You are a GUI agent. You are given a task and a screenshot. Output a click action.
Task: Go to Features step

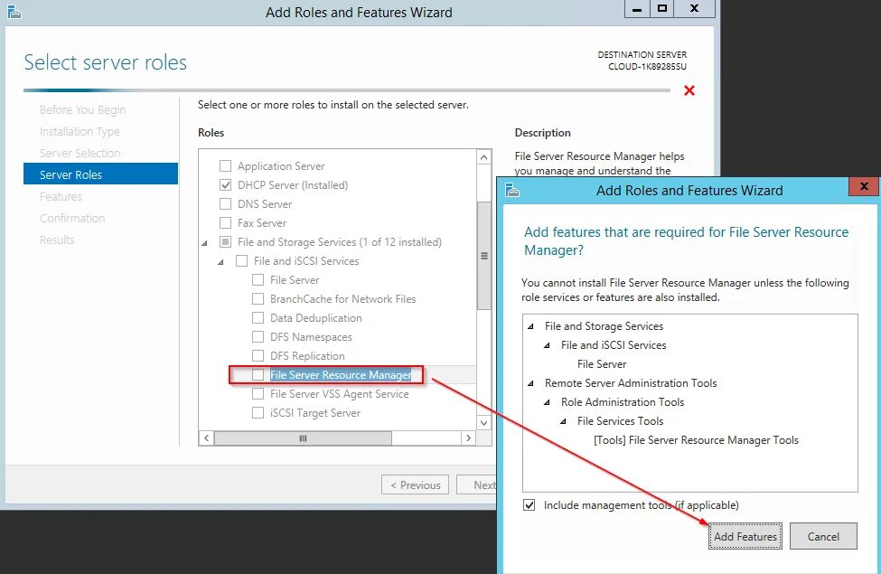(x=61, y=197)
